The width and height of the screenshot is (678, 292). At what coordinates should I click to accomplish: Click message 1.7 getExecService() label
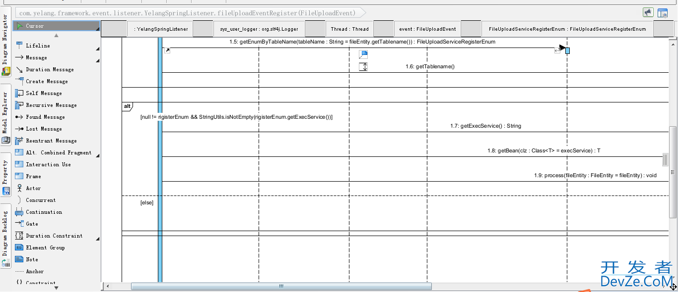(485, 126)
